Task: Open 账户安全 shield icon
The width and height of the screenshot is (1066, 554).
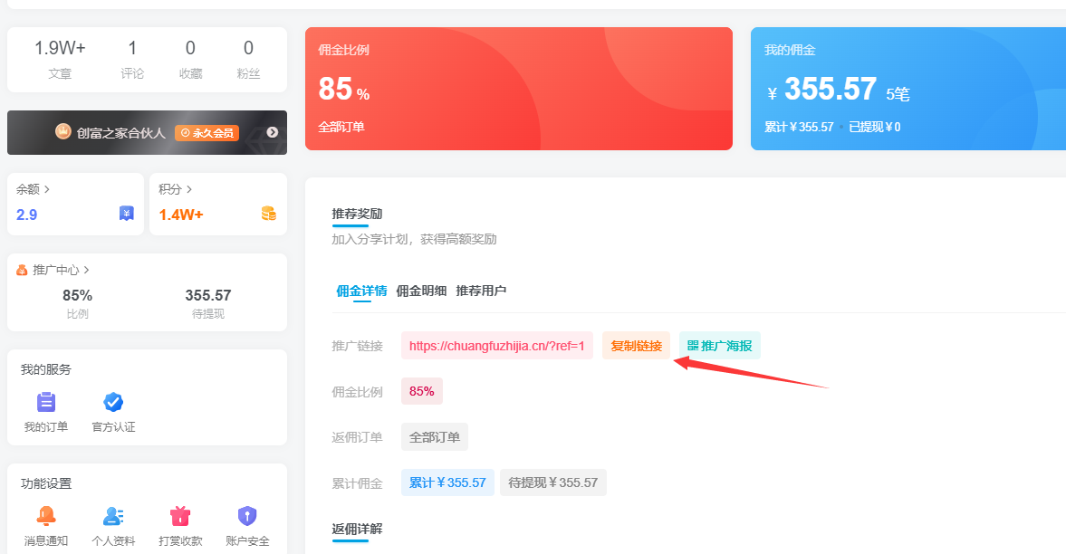Action: pos(247,516)
